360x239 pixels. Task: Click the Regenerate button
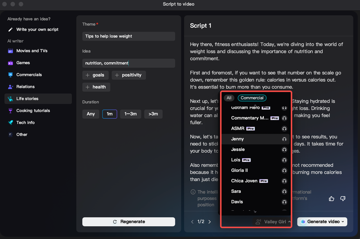[x=129, y=222]
